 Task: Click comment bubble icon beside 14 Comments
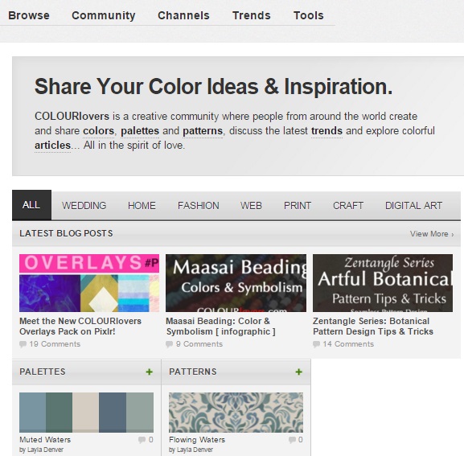[x=316, y=344]
